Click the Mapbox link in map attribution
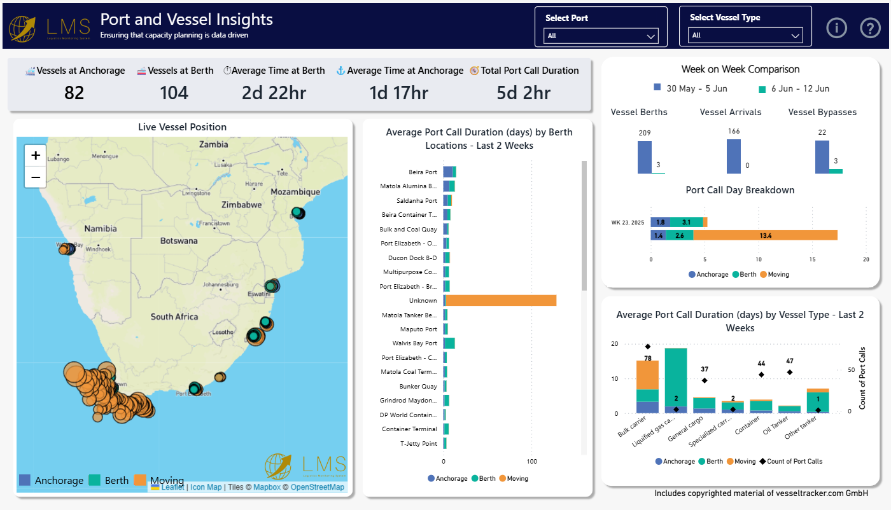This screenshot has height=510, width=891. point(267,487)
